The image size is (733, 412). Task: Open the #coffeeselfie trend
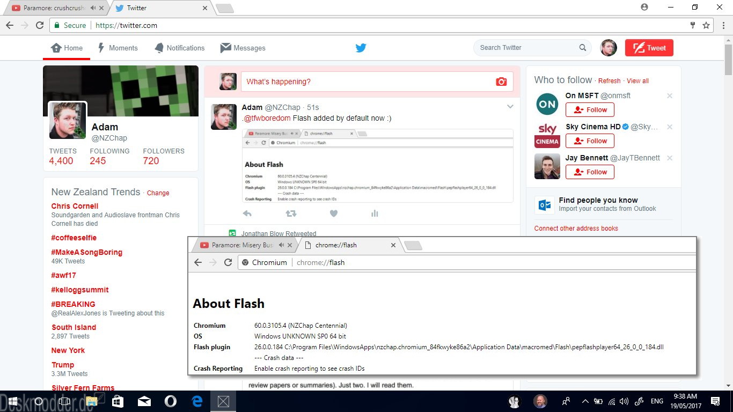tap(74, 238)
